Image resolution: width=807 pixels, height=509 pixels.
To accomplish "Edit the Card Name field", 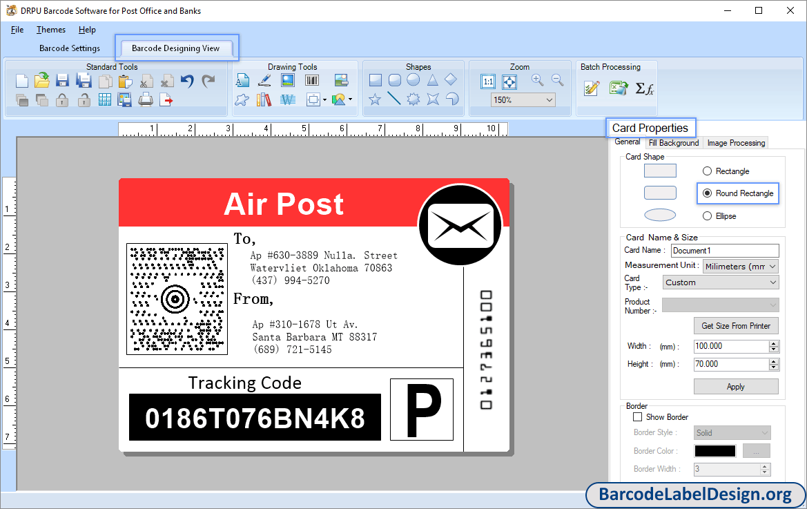I will [x=725, y=251].
